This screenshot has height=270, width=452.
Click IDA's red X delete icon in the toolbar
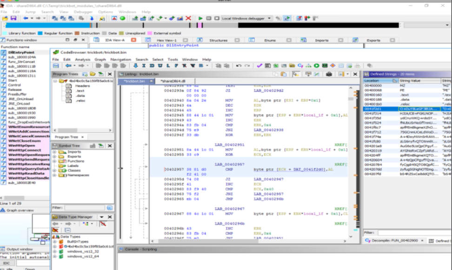point(188,19)
